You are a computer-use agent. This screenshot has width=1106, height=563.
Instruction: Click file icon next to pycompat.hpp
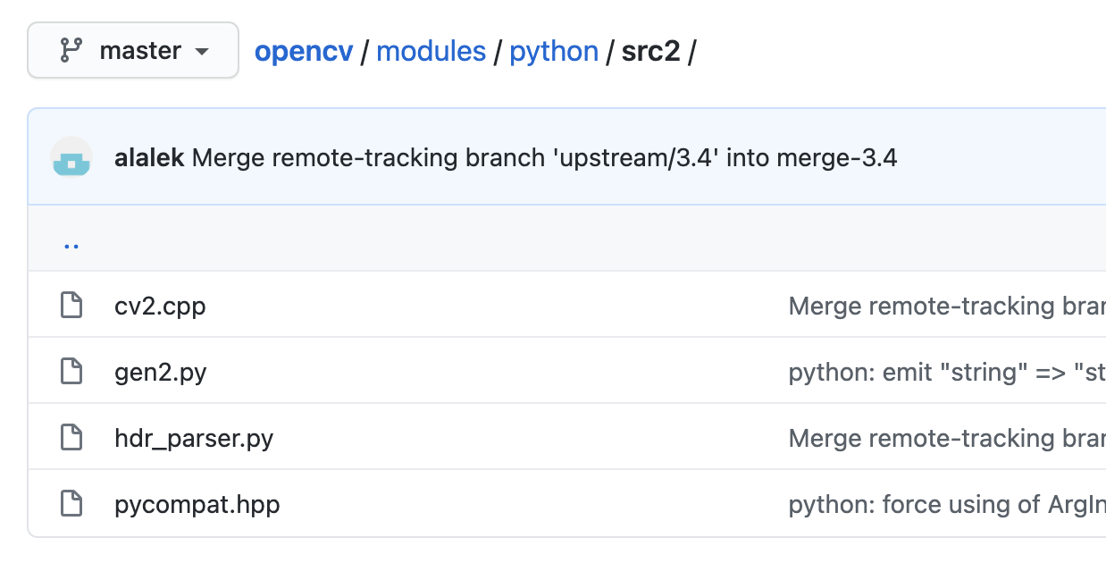[x=71, y=504]
